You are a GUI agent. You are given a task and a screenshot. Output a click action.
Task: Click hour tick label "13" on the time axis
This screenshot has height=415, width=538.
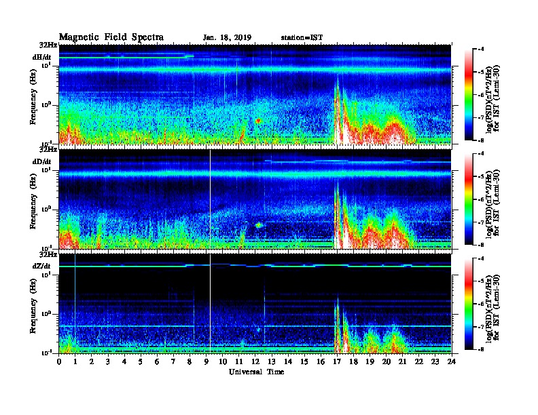click(272, 362)
